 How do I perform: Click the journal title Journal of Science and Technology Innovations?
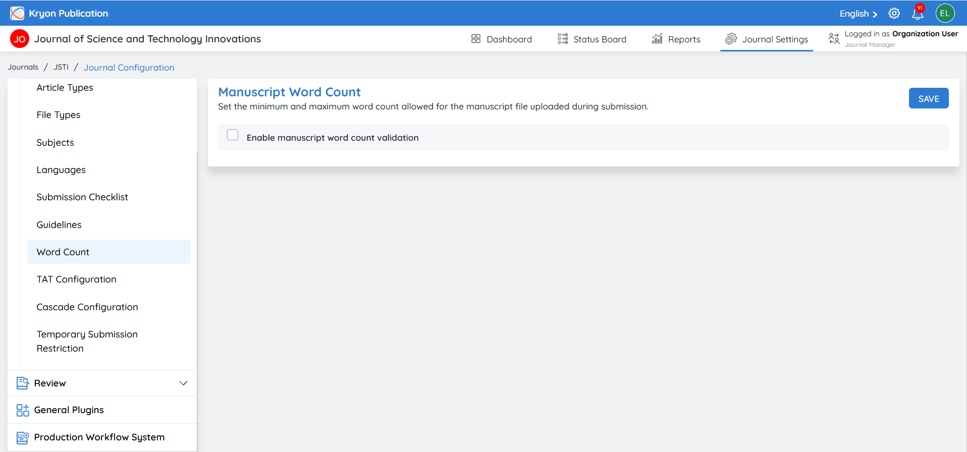click(147, 39)
